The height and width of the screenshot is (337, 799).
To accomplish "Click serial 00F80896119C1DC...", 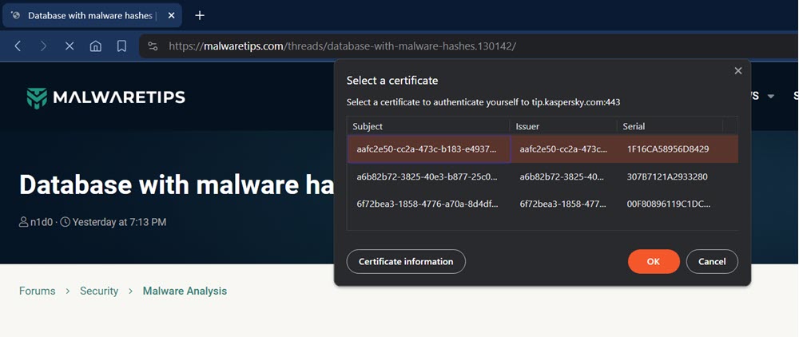I will coord(669,204).
